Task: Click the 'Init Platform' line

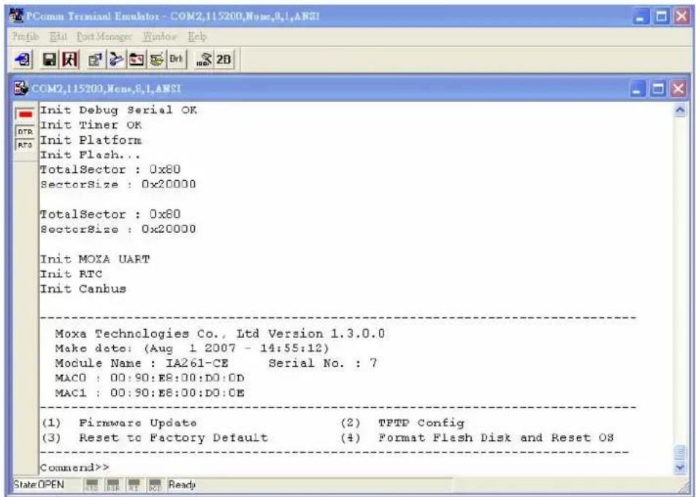Action: (x=91, y=140)
